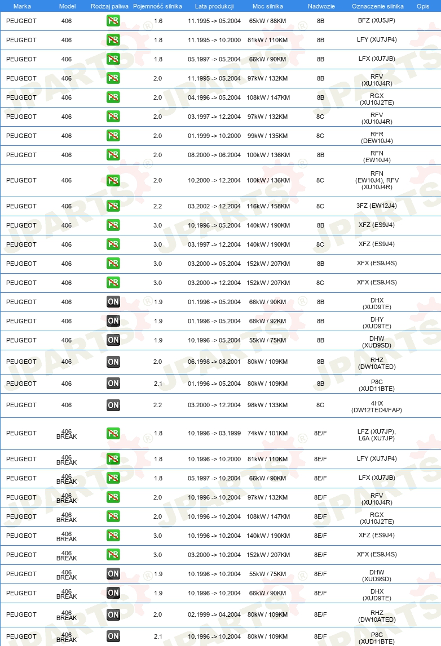
Task: Click the ON diesel icon in the 406 DHX 8B row
Action: pyautogui.click(x=113, y=302)
